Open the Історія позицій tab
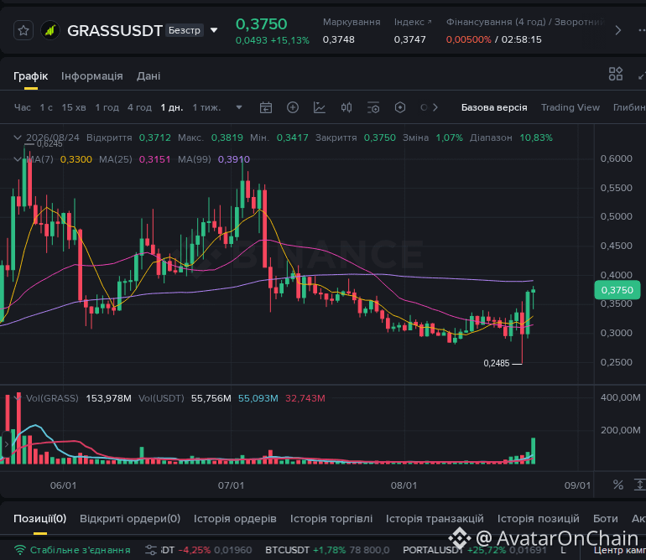Screen dimensions: 646x560 tap(538, 518)
